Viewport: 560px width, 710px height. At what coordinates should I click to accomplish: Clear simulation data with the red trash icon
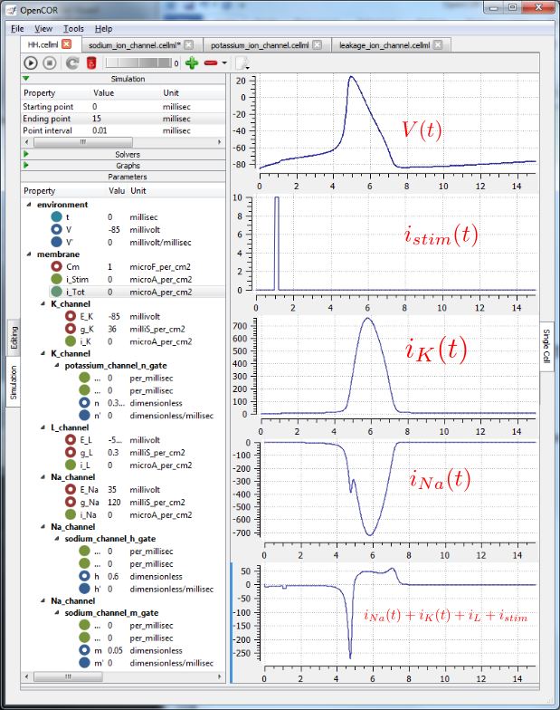[91, 63]
